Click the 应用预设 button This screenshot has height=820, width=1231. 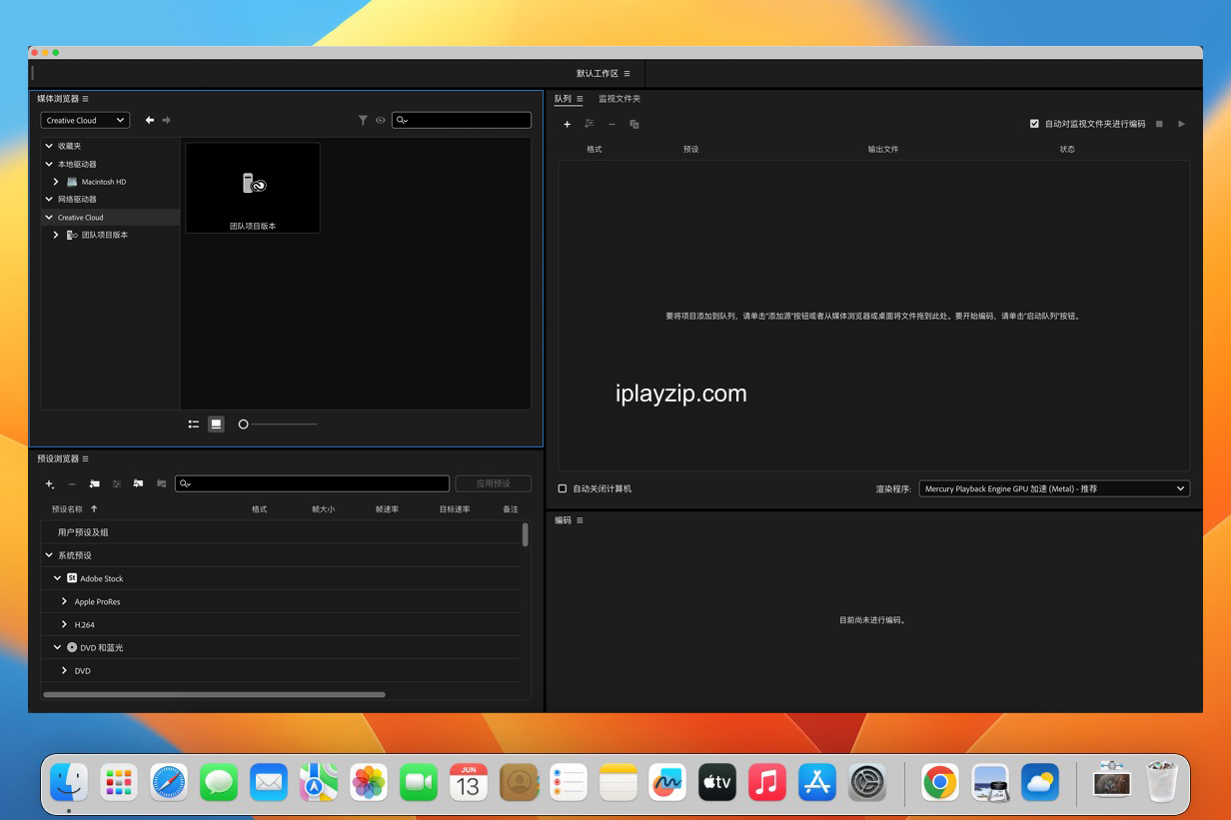[494, 483]
